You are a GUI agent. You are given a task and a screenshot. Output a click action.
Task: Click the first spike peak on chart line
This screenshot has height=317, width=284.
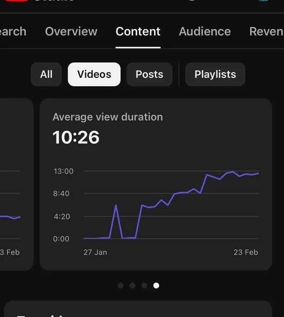[116, 205]
